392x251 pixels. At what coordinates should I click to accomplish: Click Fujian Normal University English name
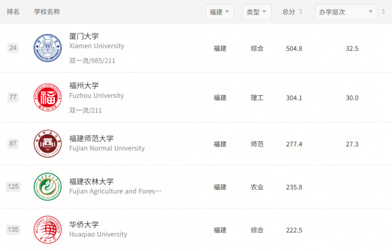(107, 149)
